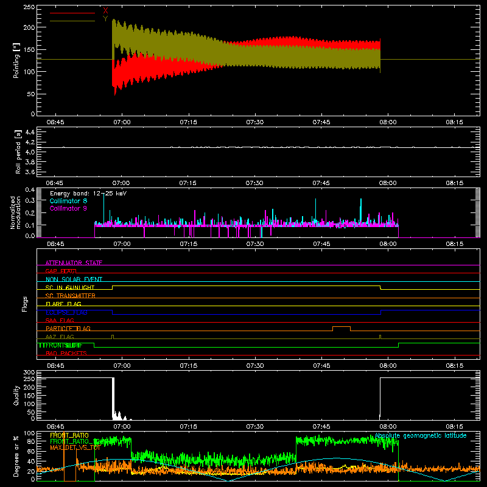Click the 4.4 tick on the Roll period axis
The height and width of the screenshot is (487, 487).
point(30,132)
